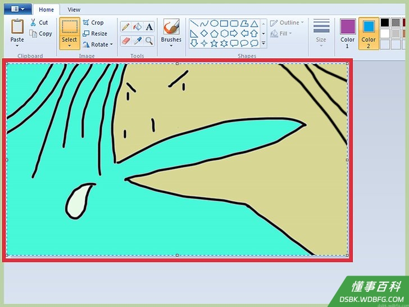Image resolution: width=409 pixels, height=307 pixels.
Task: Pick the gray palette color
Action: pos(396,22)
